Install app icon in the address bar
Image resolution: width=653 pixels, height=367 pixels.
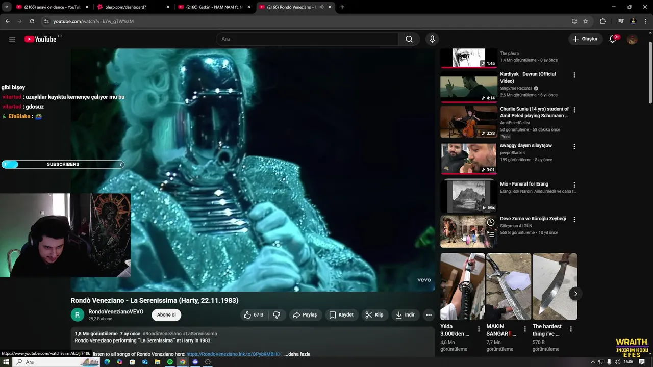574,21
